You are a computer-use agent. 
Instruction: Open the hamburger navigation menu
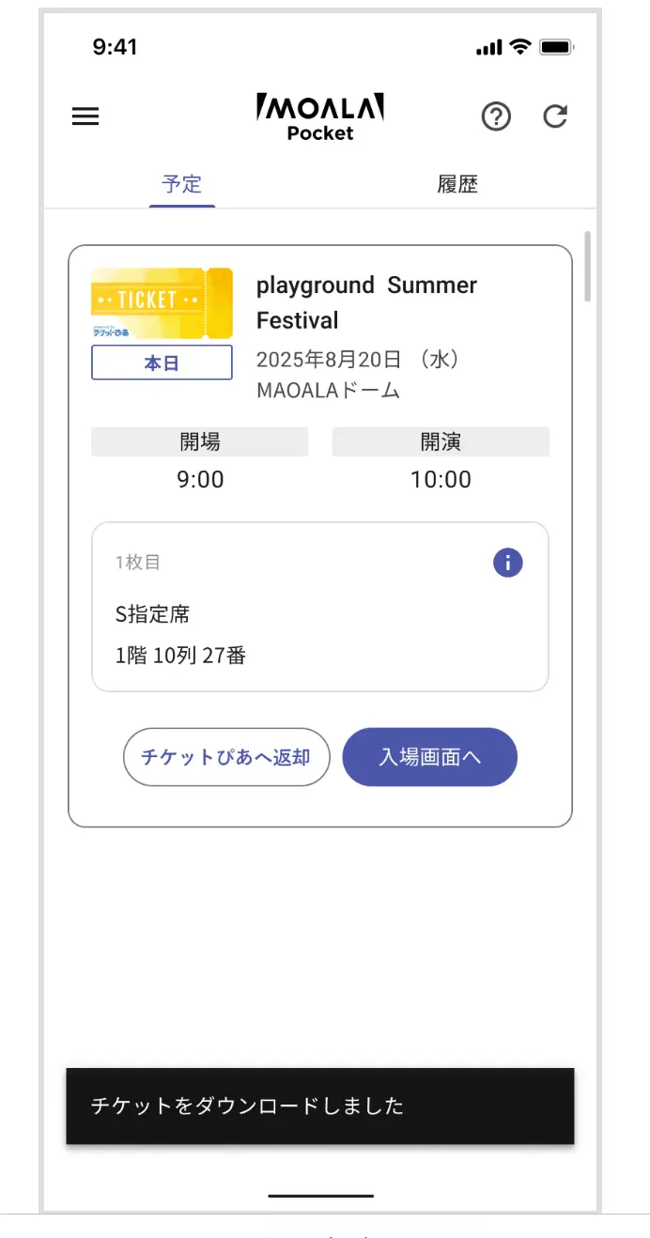click(x=85, y=116)
